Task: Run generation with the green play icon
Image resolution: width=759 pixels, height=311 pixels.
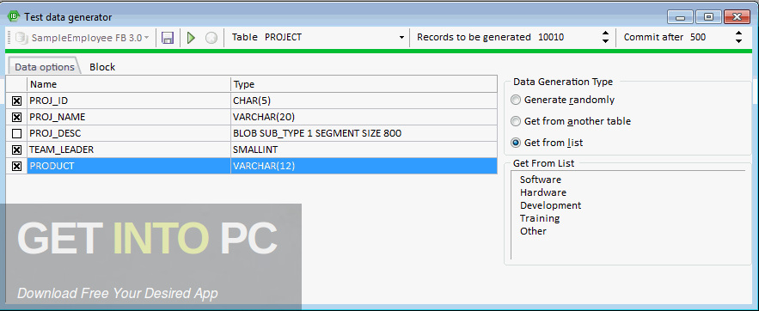Action: tap(191, 38)
